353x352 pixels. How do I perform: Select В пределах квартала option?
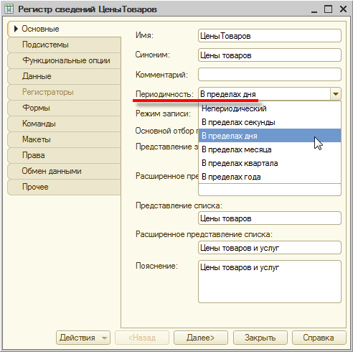(x=270, y=163)
